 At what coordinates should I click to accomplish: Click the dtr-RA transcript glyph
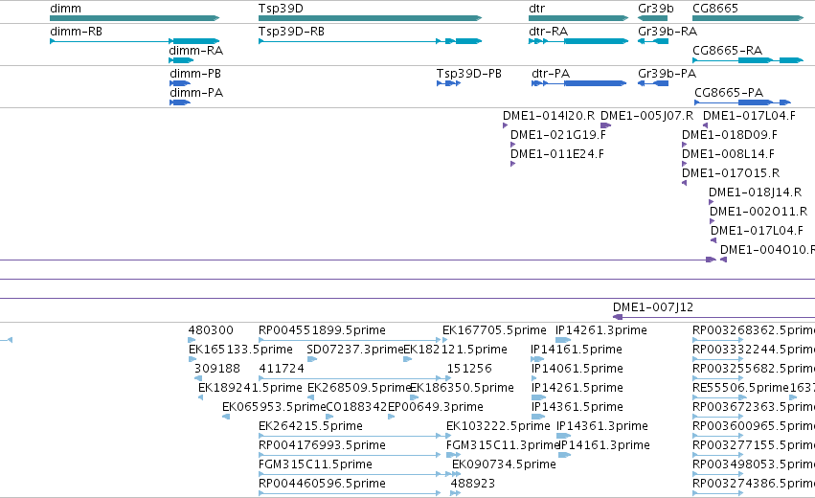(578, 41)
